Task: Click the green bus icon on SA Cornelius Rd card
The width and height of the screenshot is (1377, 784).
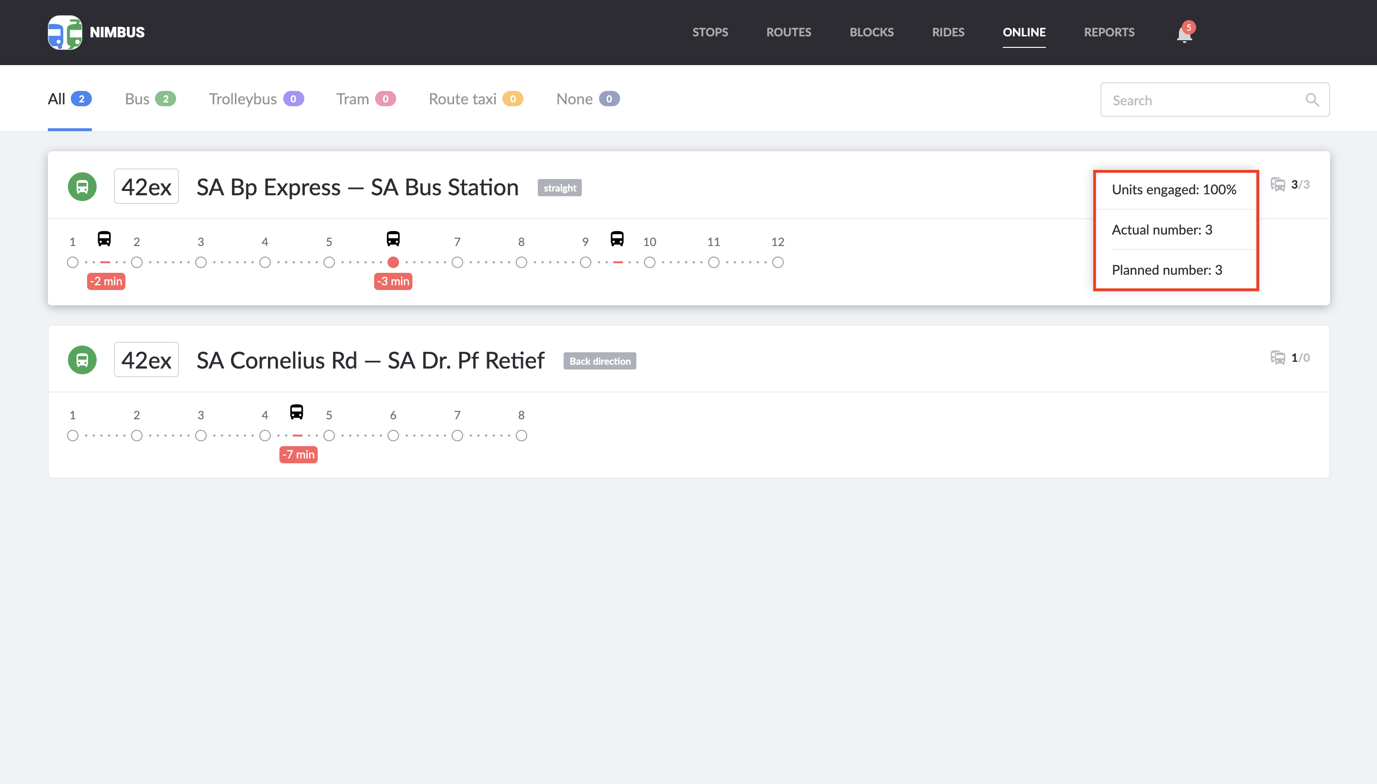Action: click(x=82, y=359)
